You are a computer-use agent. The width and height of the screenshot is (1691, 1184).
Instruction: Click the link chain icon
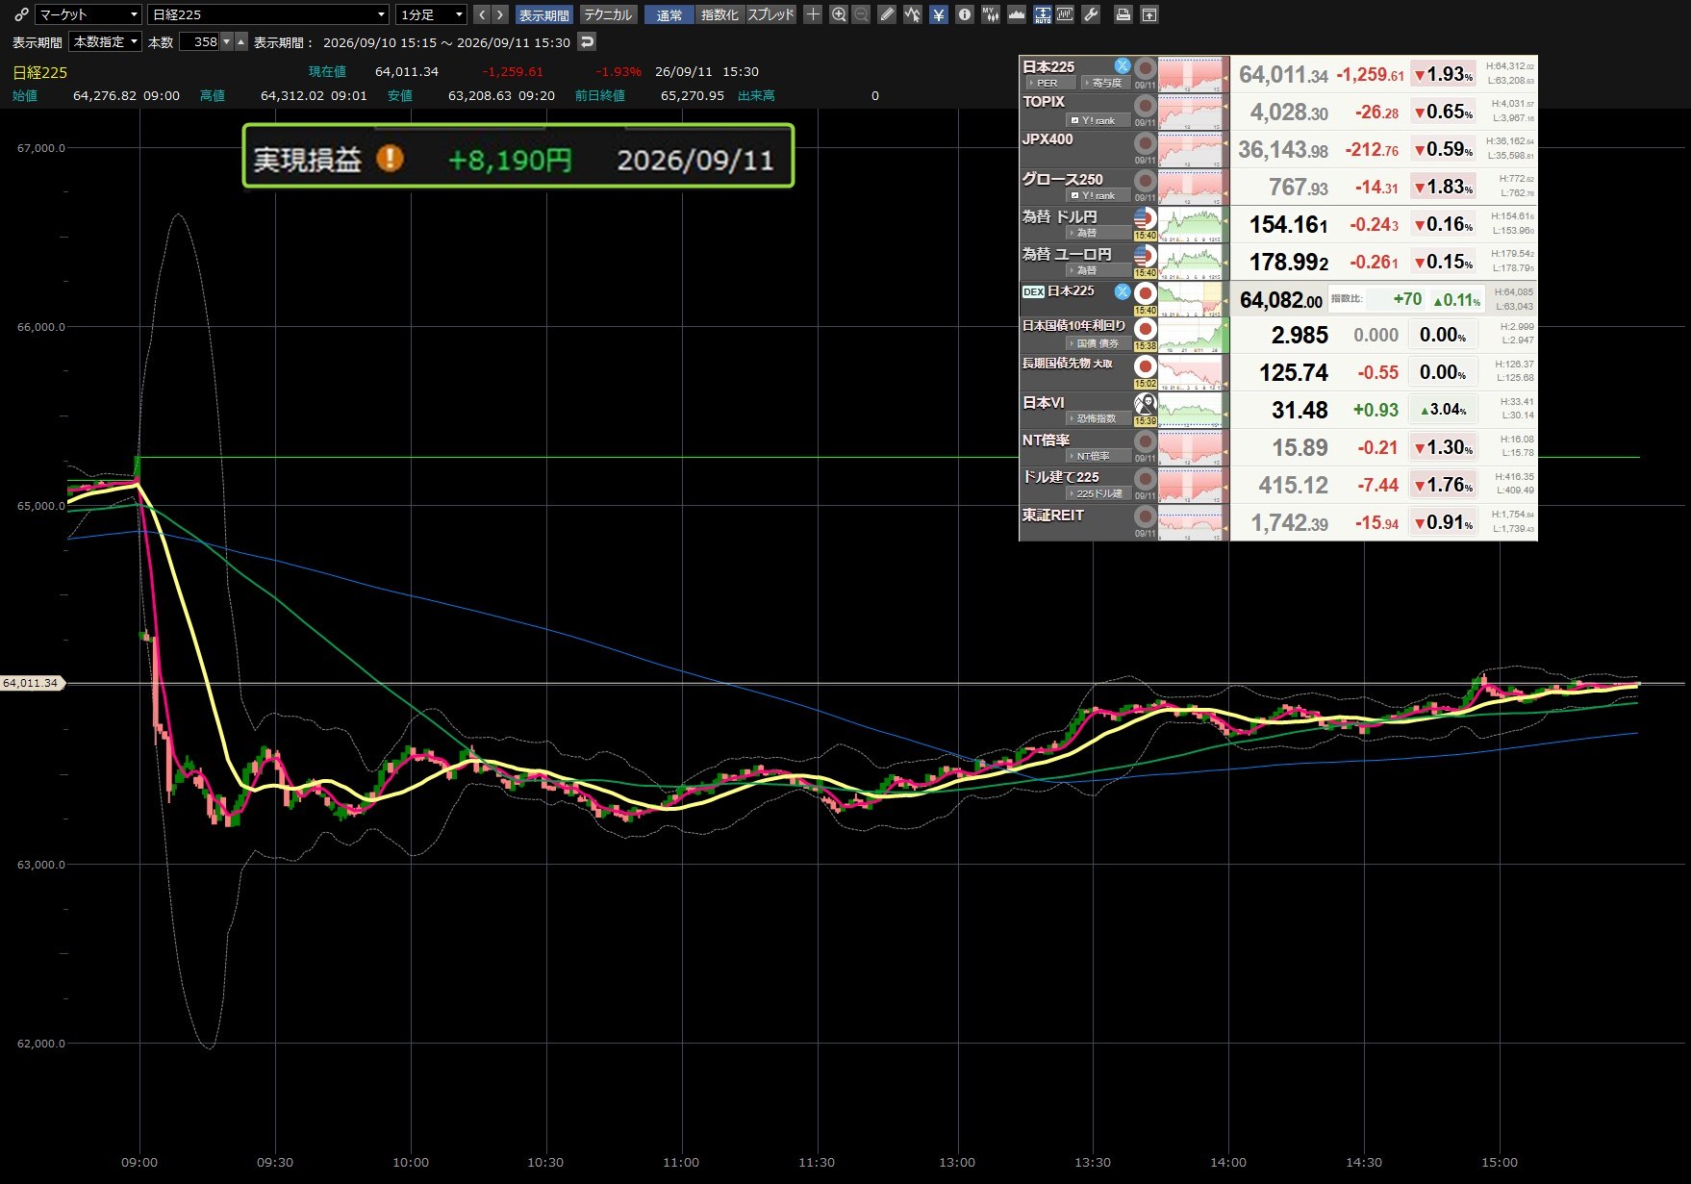[x=21, y=14]
